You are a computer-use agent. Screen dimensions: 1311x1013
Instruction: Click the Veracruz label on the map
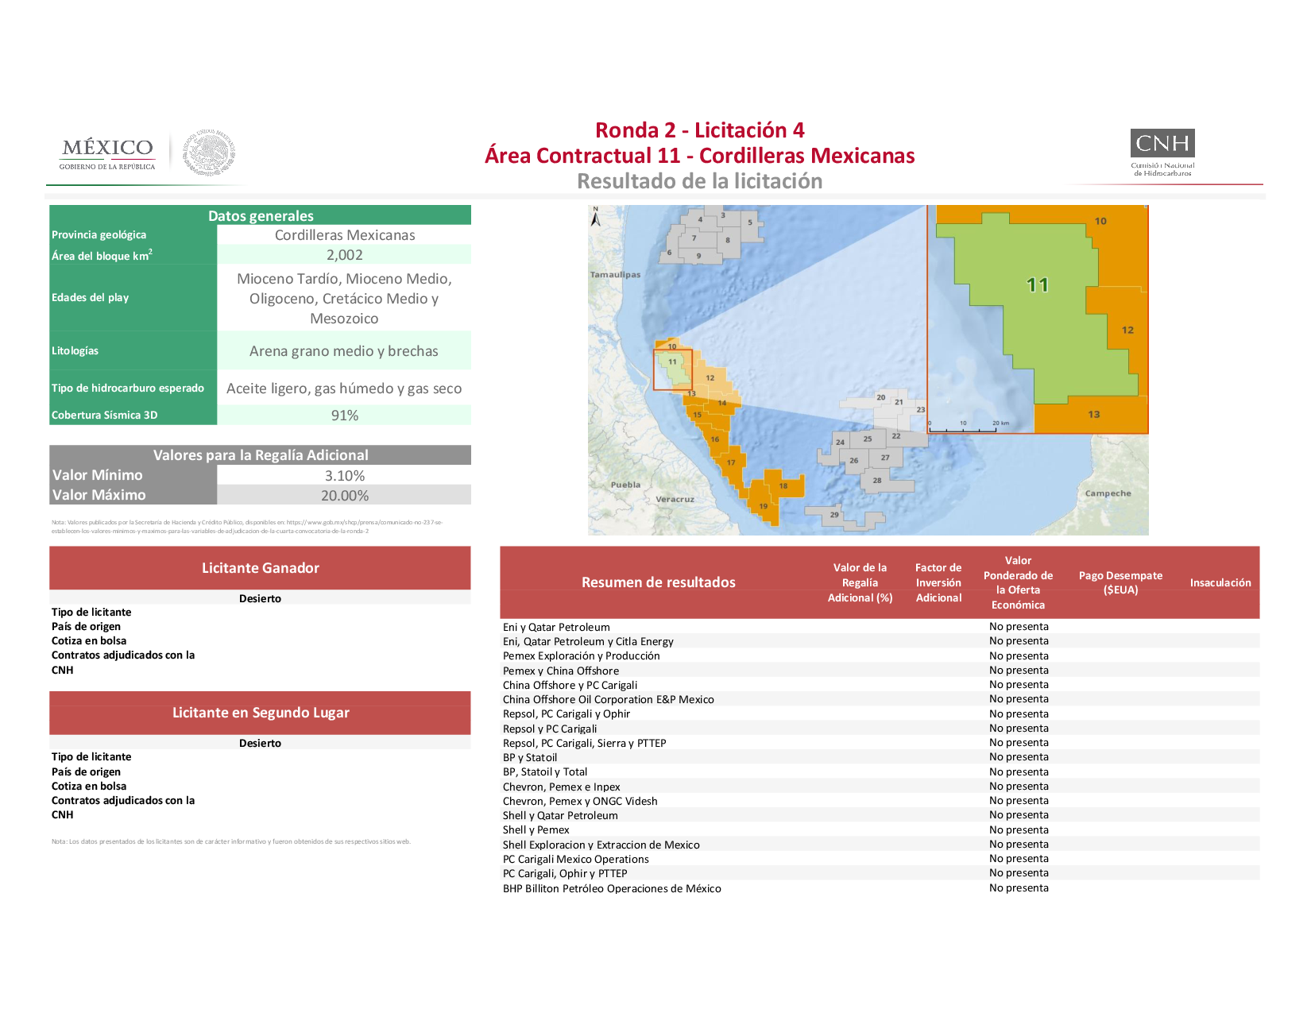[675, 500]
